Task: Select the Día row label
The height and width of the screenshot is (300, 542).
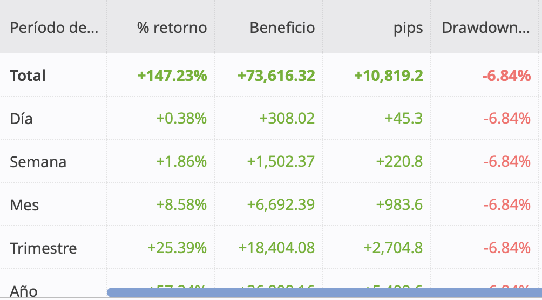Action: coord(22,119)
